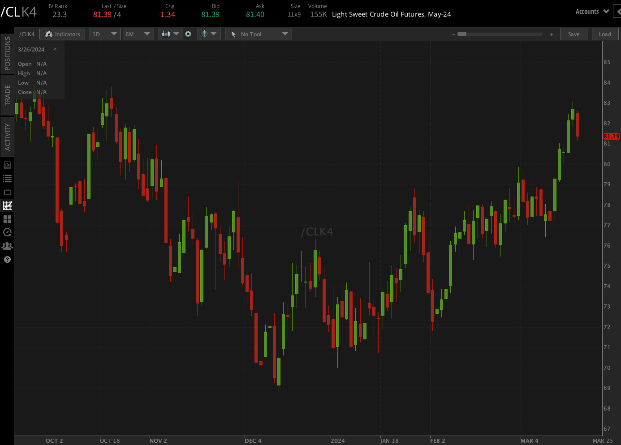This screenshot has width=621, height=445.
Task: Open the watchlist list icon
Action: coord(7,179)
